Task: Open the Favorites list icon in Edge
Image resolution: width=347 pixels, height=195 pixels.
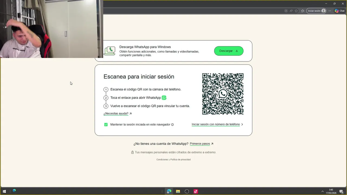Action: (x=303, y=11)
